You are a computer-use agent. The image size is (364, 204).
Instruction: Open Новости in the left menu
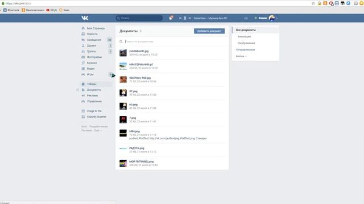(92, 34)
